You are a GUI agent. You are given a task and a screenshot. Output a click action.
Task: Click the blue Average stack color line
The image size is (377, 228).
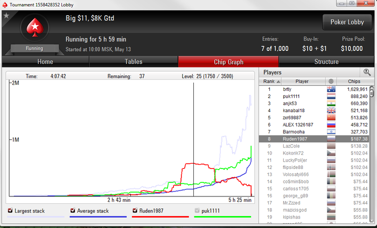pos(98,217)
